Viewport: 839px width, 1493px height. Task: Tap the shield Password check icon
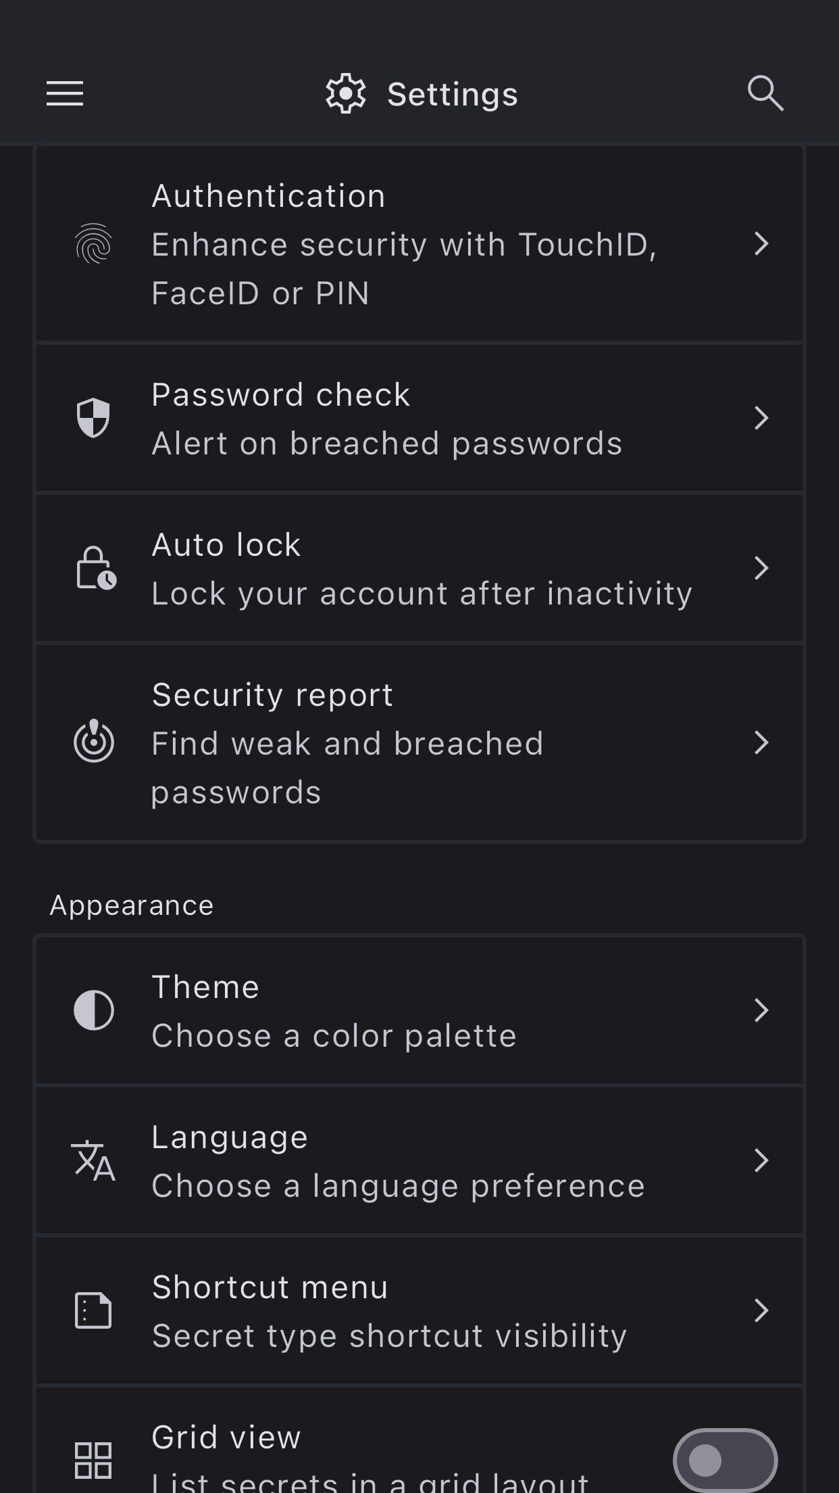coord(93,418)
